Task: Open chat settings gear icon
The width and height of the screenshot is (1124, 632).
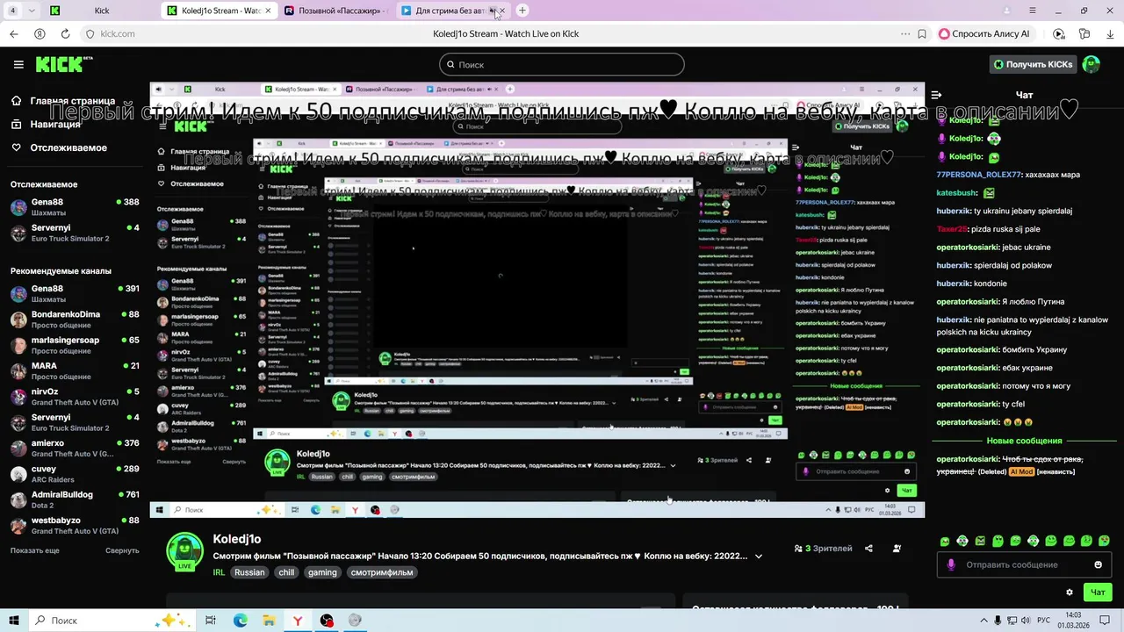Action: click(1069, 592)
